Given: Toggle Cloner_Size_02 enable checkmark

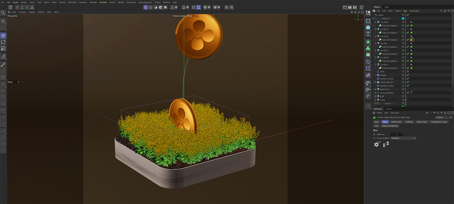Looking at the screenshot, I should (x=408, y=82).
